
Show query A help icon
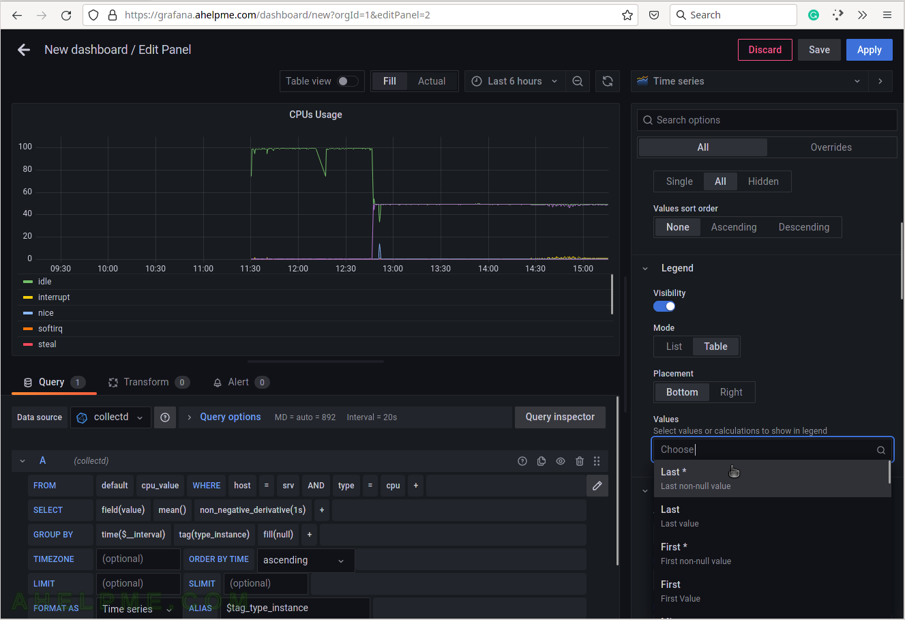tap(522, 461)
